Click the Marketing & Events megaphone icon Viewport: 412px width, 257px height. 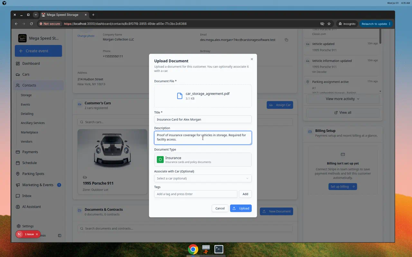coord(18,185)
